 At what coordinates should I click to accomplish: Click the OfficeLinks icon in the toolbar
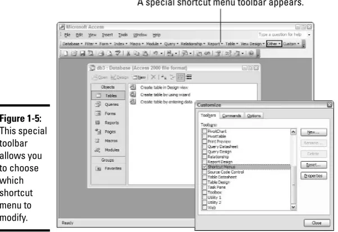pos(170,53)
